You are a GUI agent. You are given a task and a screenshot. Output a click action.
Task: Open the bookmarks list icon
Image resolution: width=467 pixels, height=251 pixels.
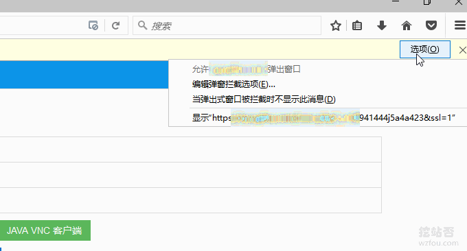click(x=357, y=25)
